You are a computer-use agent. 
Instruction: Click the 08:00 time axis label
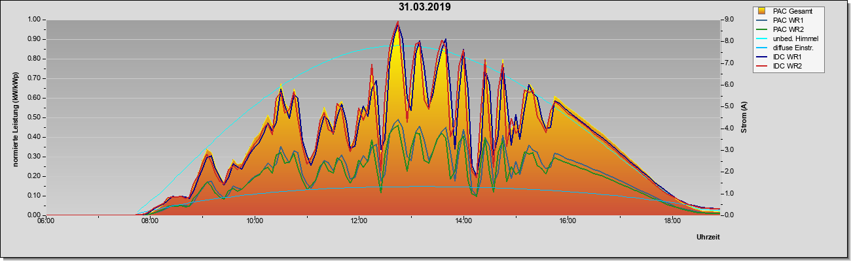pyautogui.click(x=150, y=221)
